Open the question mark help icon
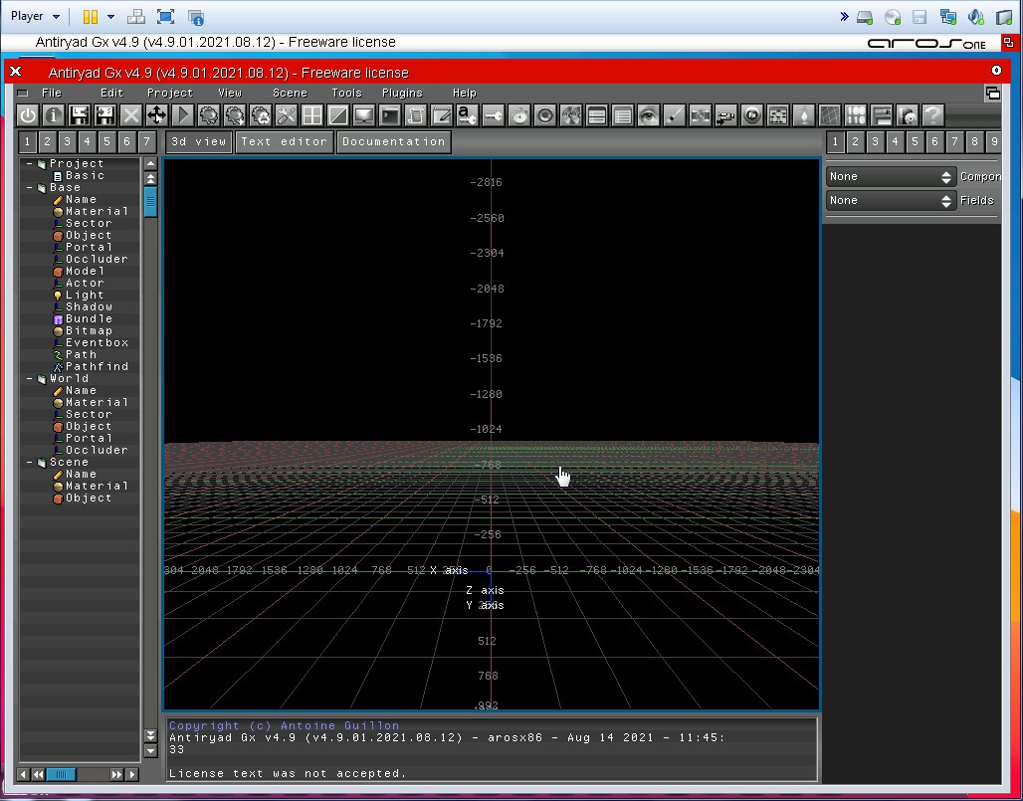Viewport: 1023px width, 801px height. (x=931, y=115)
